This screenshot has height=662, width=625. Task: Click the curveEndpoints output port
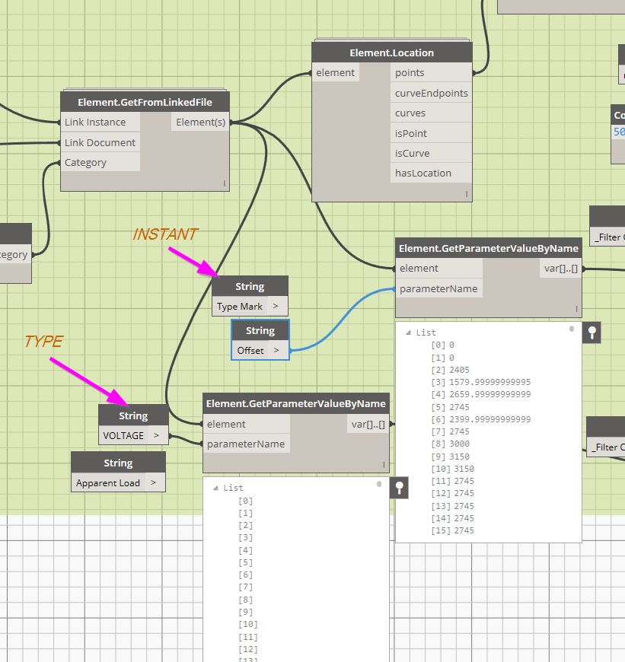coord(431,93)
